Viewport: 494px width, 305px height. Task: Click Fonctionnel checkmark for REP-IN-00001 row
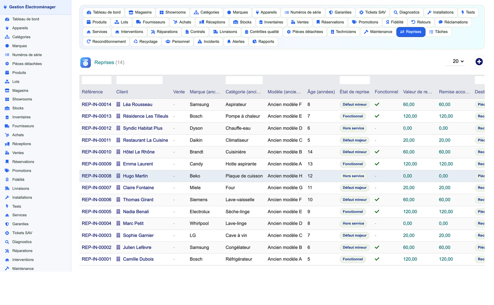[x=377, y=259]
